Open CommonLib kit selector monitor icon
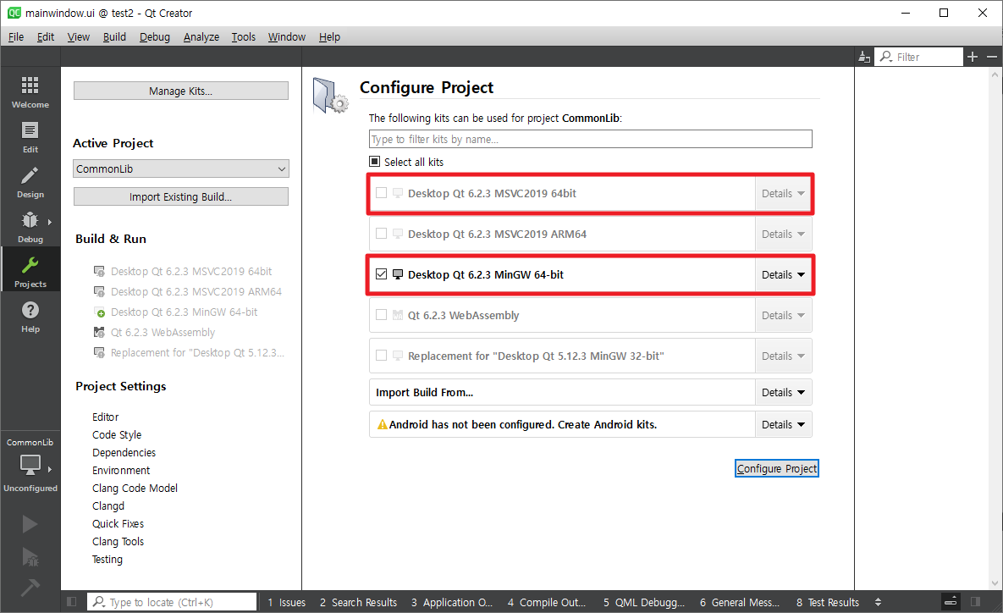The image size is (1003, 613). (x=30, y=465)
